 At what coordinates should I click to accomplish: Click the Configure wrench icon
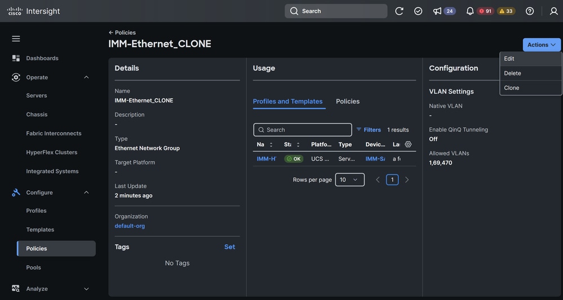pyautogui.click(x=16, y=192)
